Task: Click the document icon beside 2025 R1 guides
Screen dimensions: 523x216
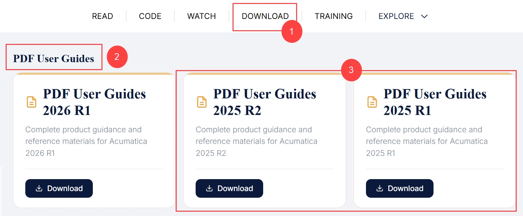Action: point(372,102)
